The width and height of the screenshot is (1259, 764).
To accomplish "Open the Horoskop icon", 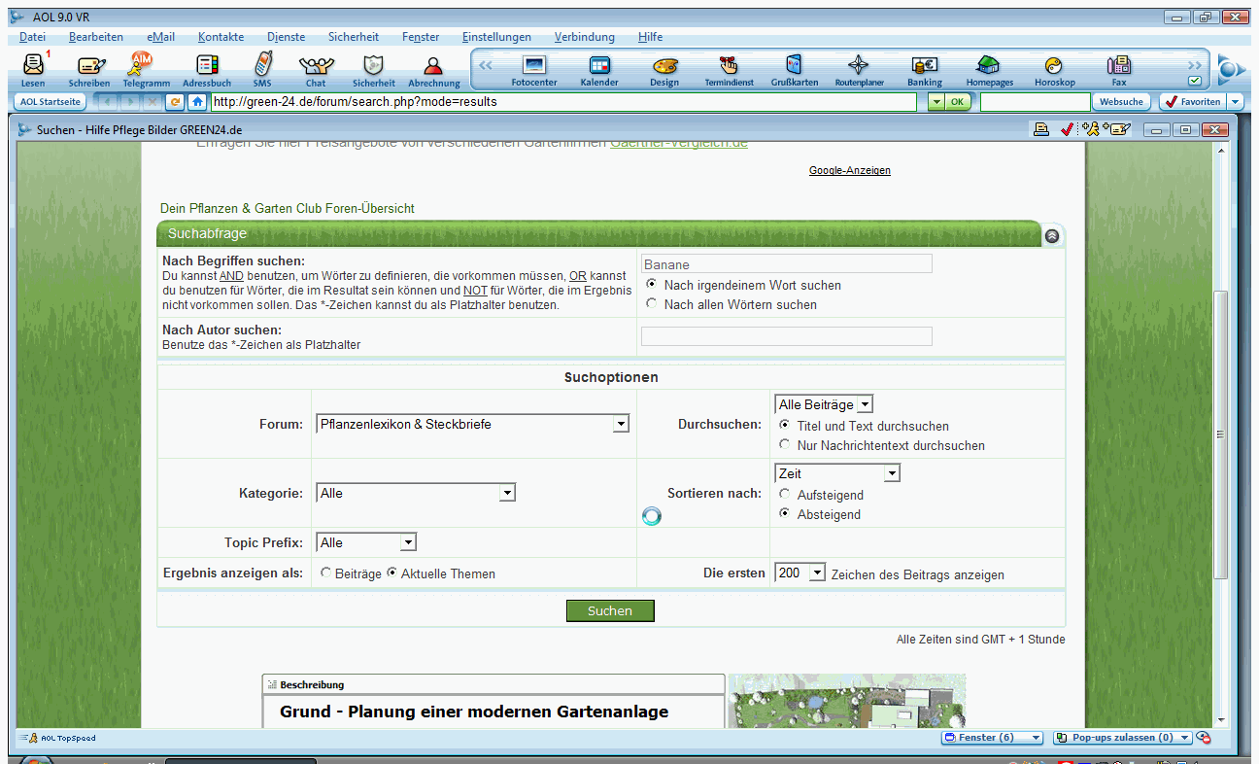I will (x=1054, y=66).
